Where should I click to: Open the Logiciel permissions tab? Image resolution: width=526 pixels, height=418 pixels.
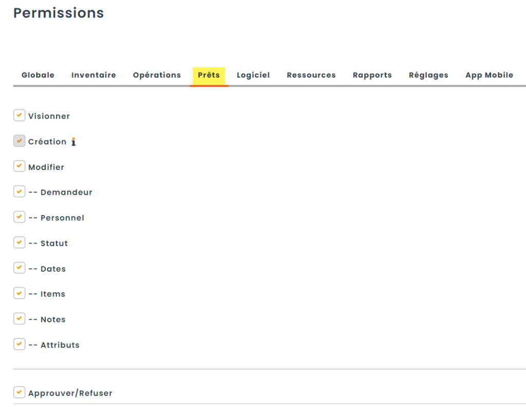[253, 75]
